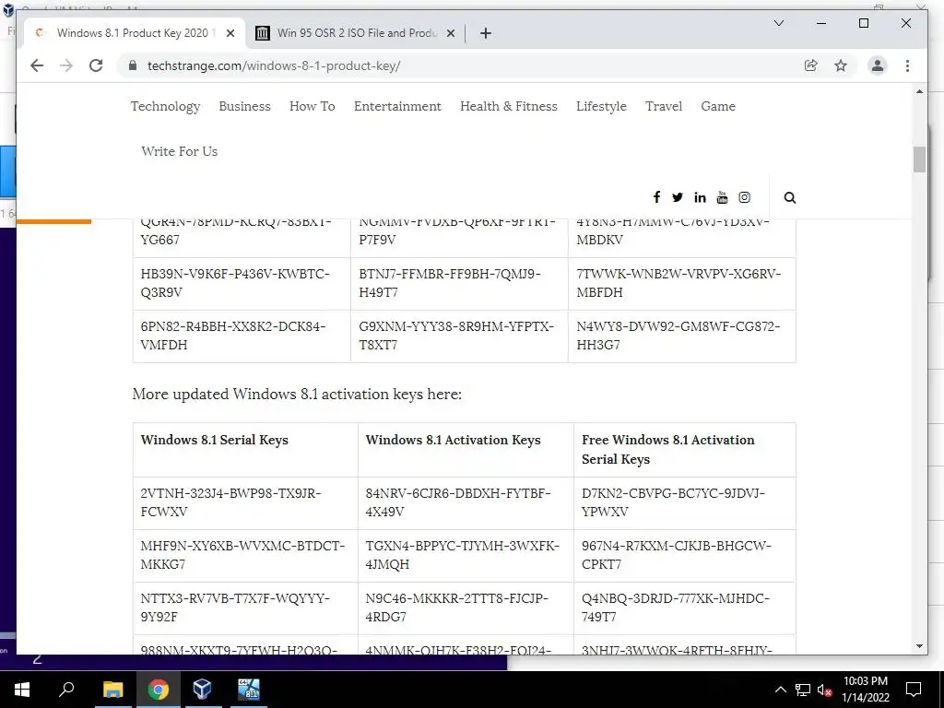The image size is (944, 708).
Task: Open the Technology menu item
Action: coord(166,106)
